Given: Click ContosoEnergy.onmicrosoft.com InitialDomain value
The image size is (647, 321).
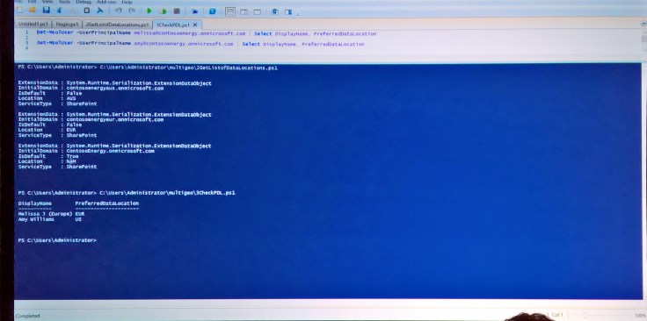Looking at the screenshot, I should (110, 151).
